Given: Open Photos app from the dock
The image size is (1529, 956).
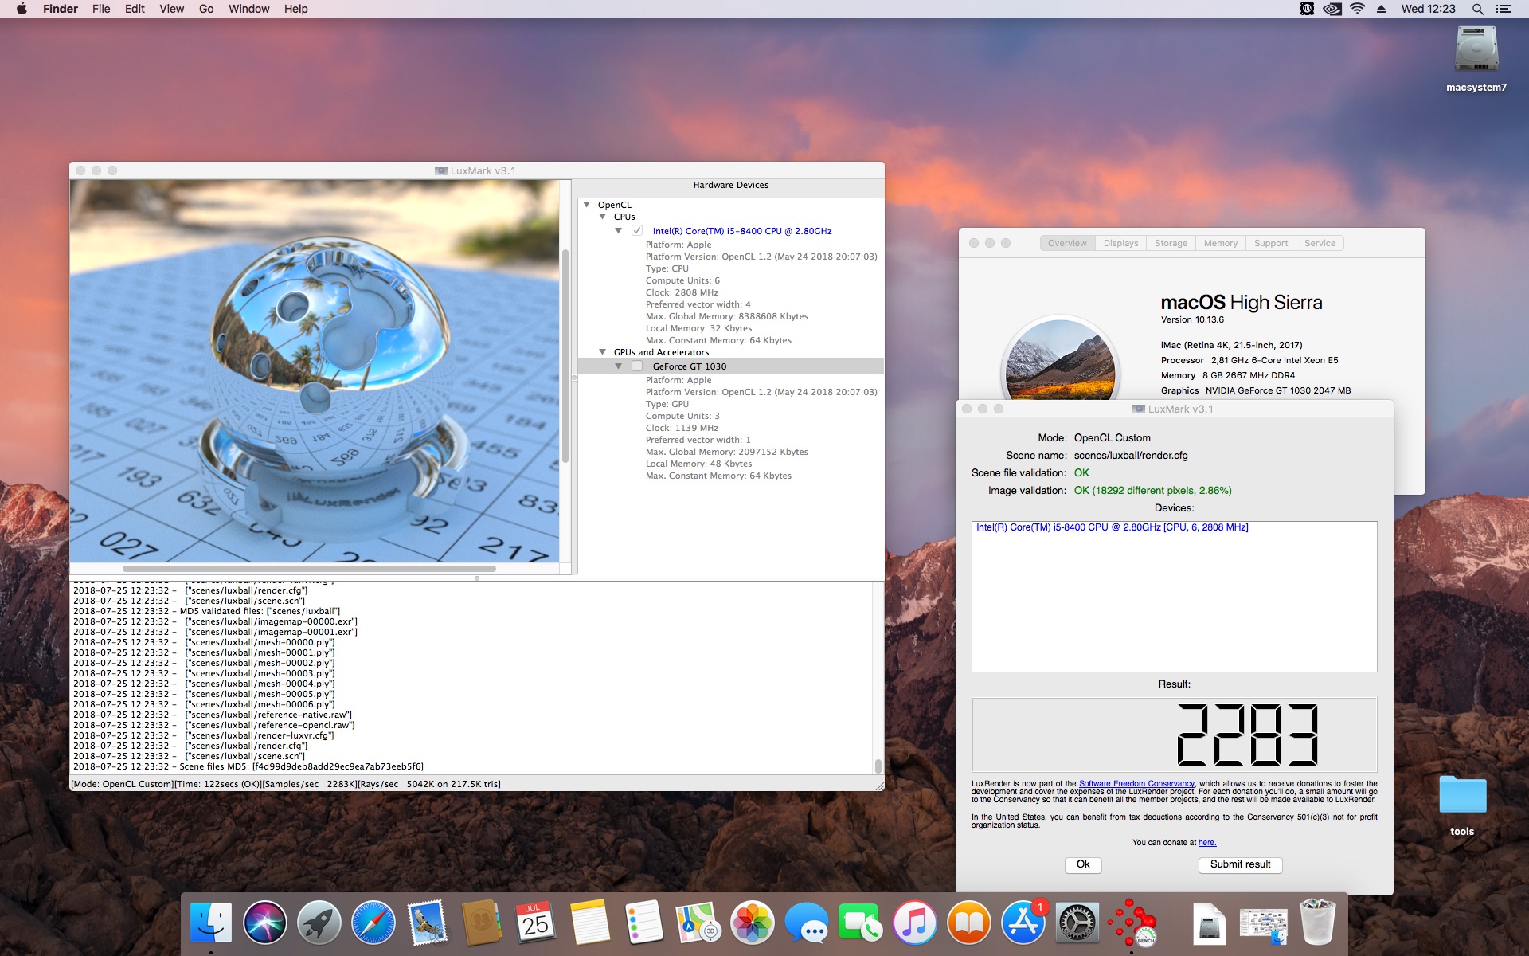Looking at the screenshot, I should point(753,923).
